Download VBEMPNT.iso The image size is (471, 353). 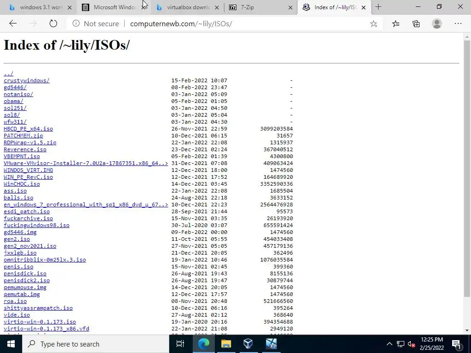point(22,156)
